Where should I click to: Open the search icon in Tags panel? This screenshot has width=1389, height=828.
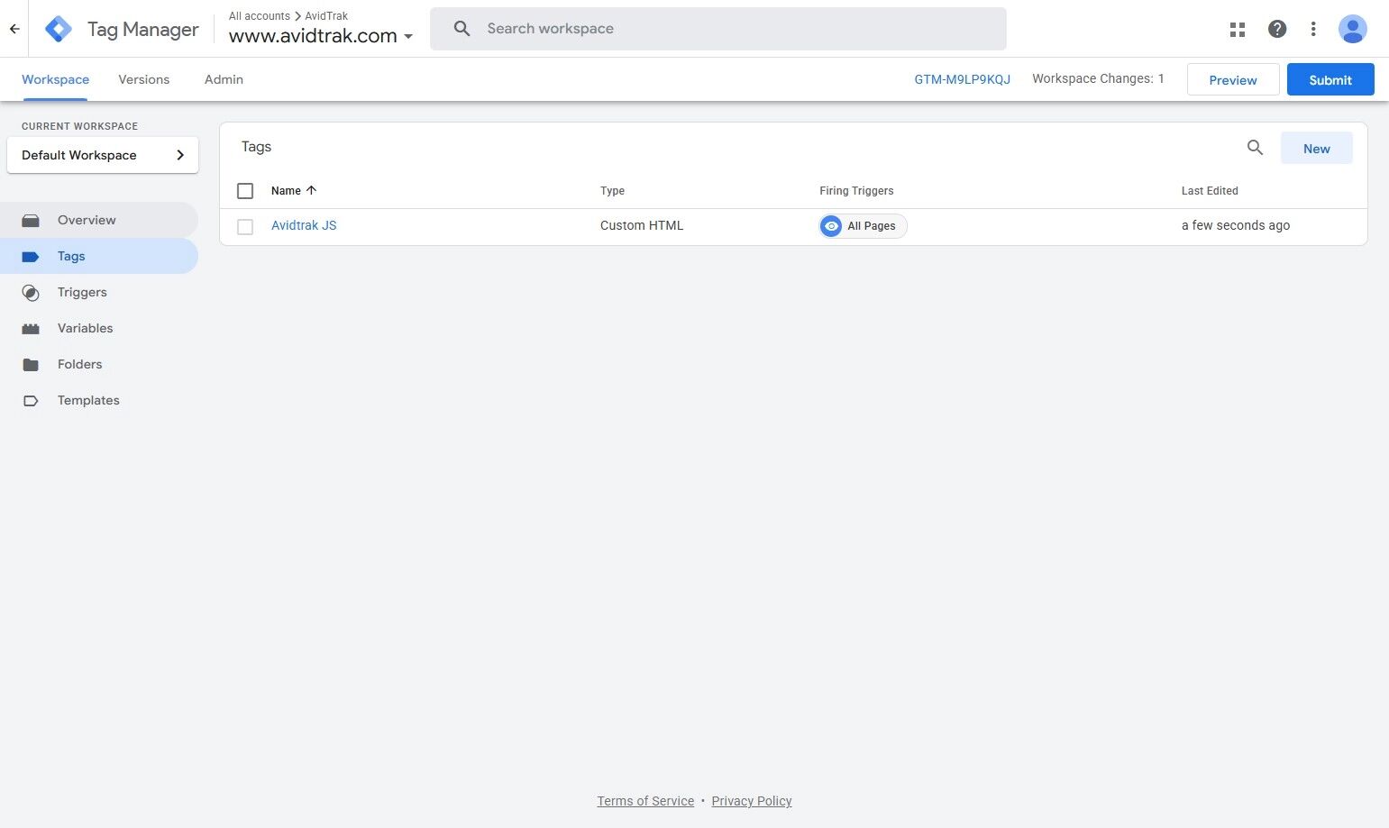point(1255,147)
